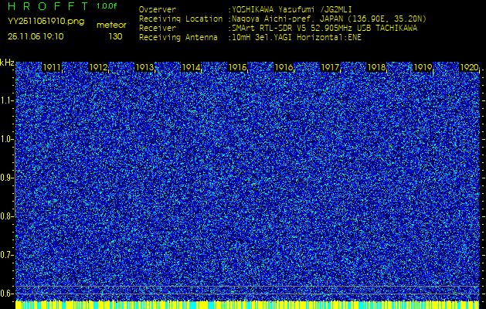Click the 'meteor' label

point(111,25)
